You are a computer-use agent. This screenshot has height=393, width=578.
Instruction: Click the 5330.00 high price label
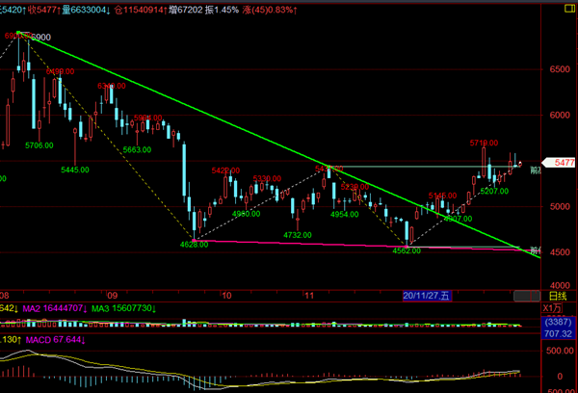coord(267,178)
